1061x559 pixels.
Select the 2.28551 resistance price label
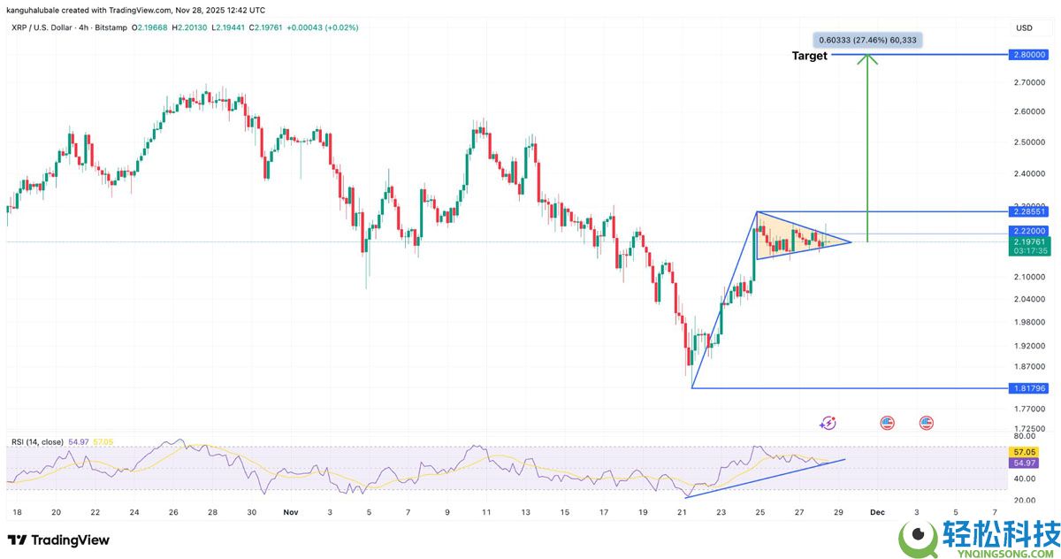click(x=1030, y=212)
